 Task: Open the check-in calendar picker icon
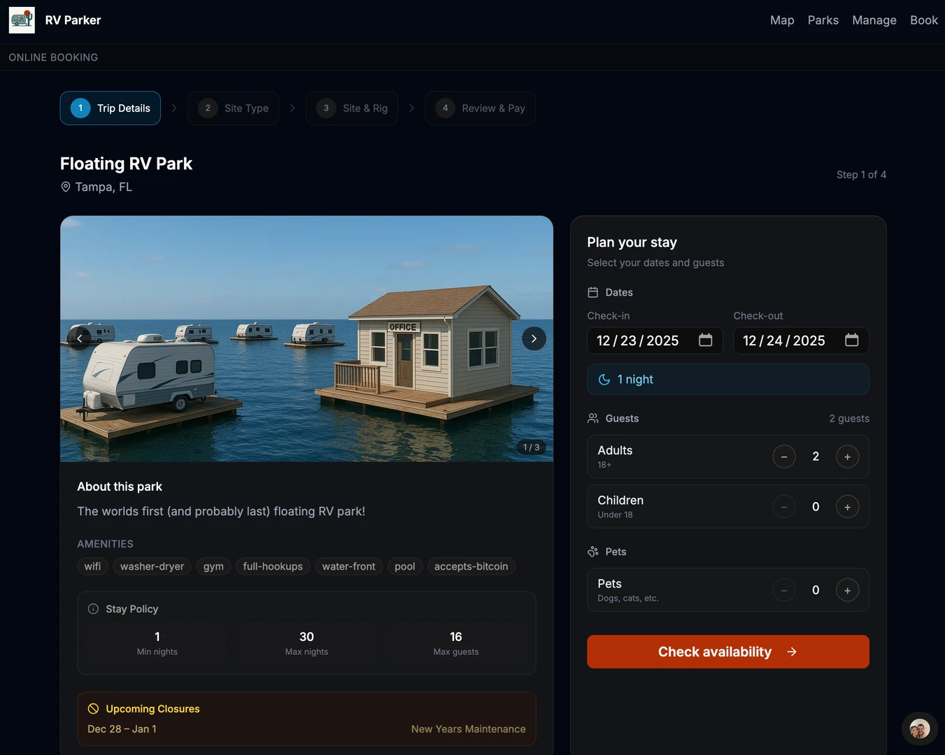click(x=705, y=340)
